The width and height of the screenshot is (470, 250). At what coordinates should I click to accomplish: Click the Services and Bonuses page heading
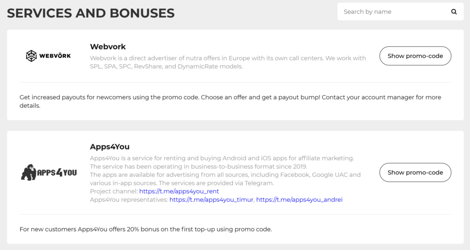[91, 13]
